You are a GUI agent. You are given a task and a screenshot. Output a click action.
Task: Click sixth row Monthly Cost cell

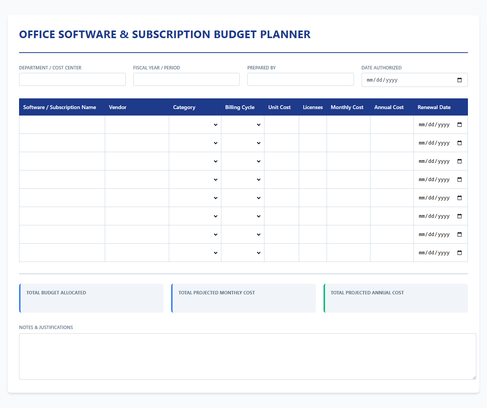tap(349, 216)
